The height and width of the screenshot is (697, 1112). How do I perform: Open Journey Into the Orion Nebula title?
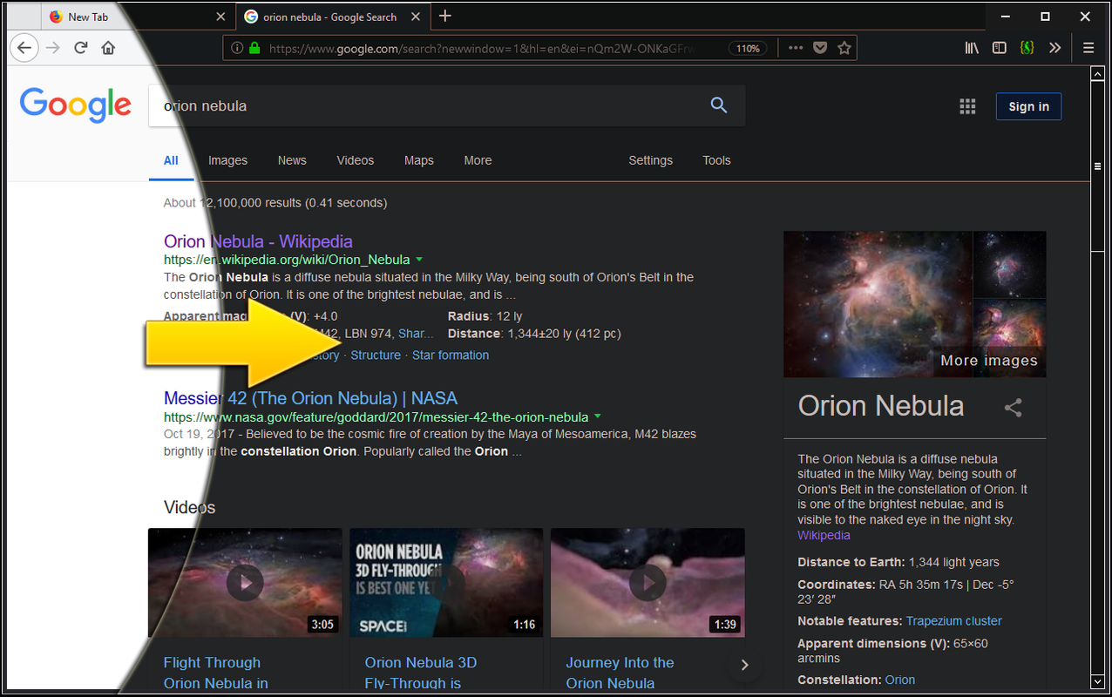point(620,673)
